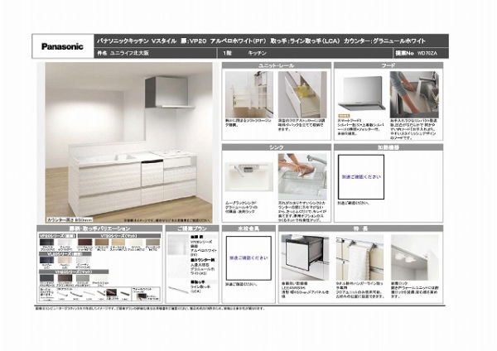Select the 扉柄・取っ手バリエーション header
The width and height of the screenshot is (497, 351).
point(99,228)
